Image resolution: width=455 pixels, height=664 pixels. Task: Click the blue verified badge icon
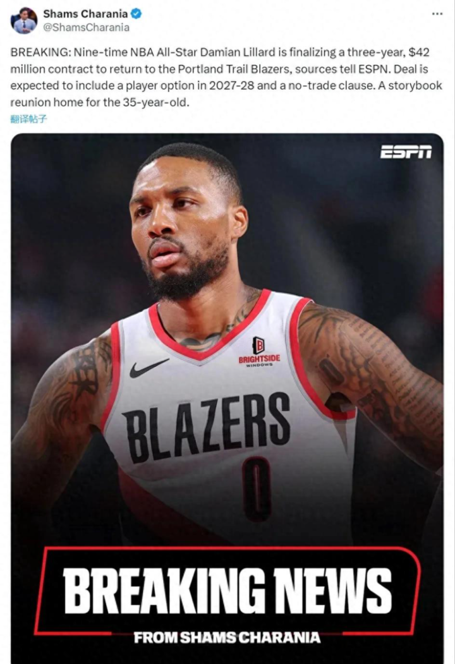click(136, 14)
